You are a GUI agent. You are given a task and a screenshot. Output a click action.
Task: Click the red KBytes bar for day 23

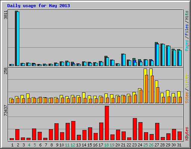[x=135, y=129]
